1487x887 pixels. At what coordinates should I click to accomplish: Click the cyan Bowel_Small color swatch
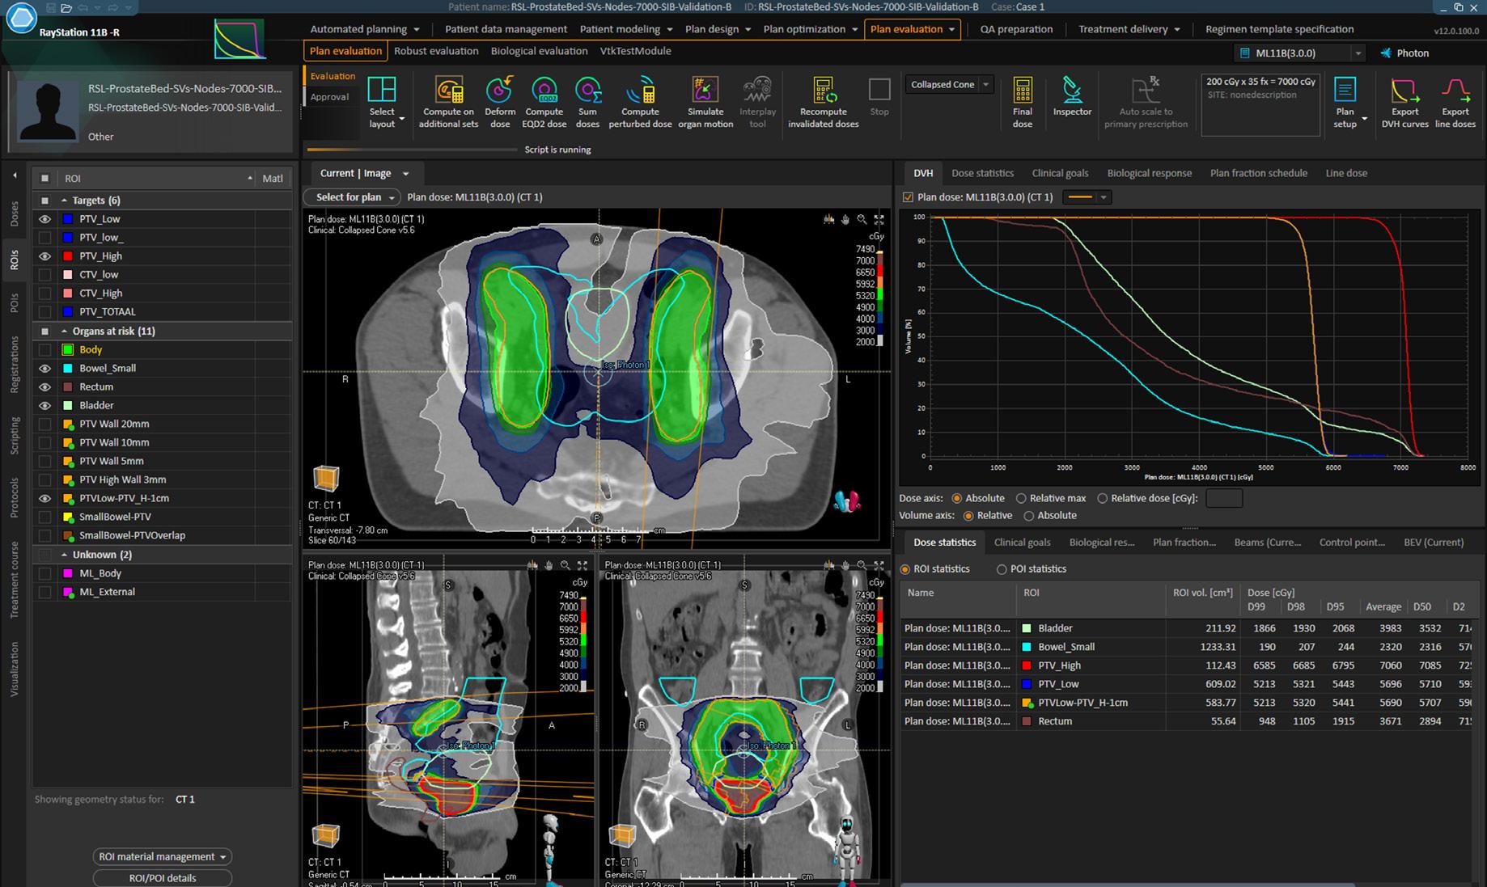(68, 368)
